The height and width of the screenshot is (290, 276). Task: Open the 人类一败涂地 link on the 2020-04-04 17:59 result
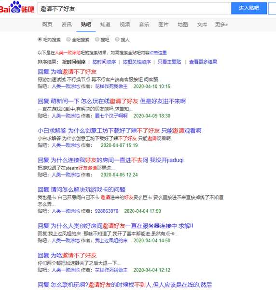tap(66, 211)
